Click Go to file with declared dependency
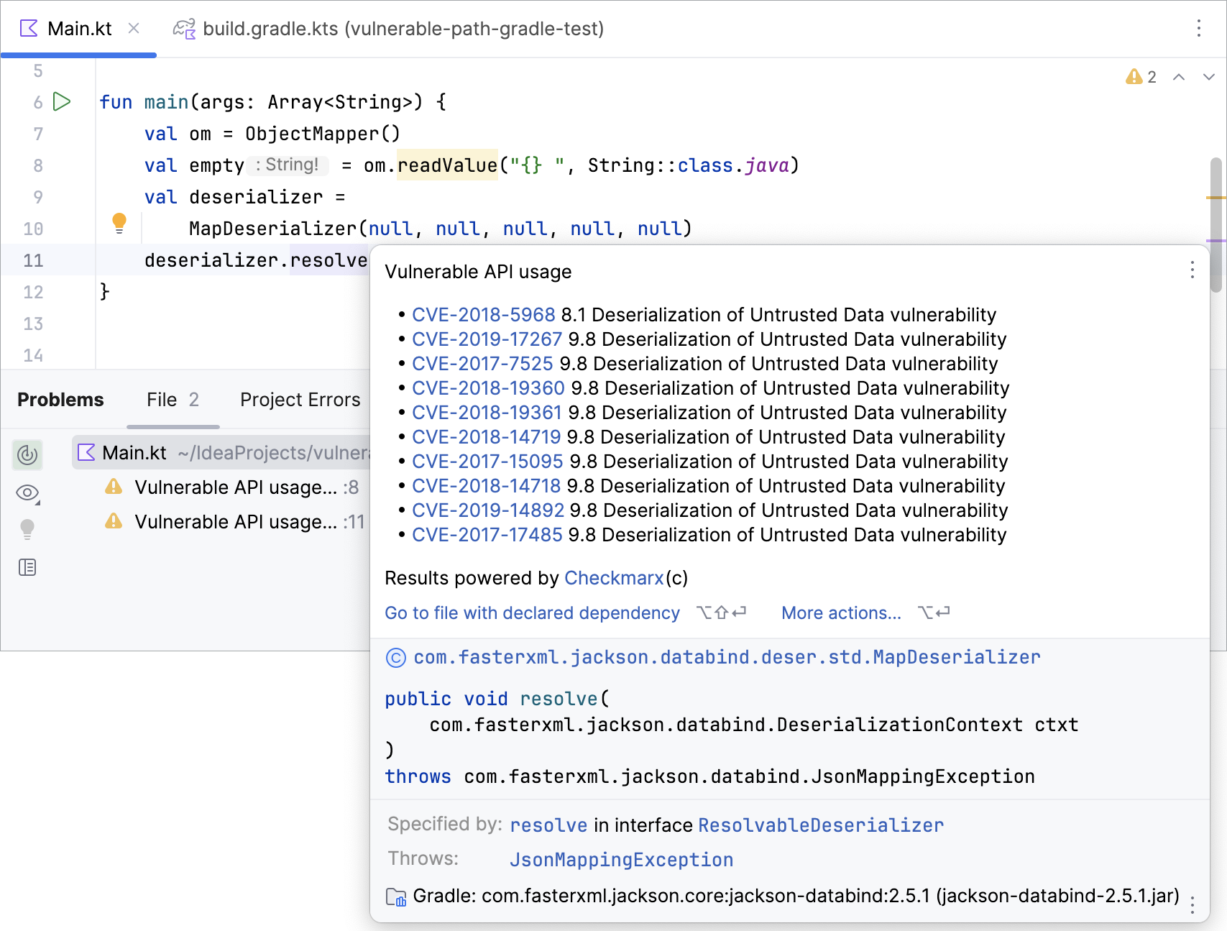 pos(532,613)
